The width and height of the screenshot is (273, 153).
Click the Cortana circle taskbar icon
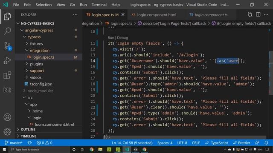click(x=74, y=149)
